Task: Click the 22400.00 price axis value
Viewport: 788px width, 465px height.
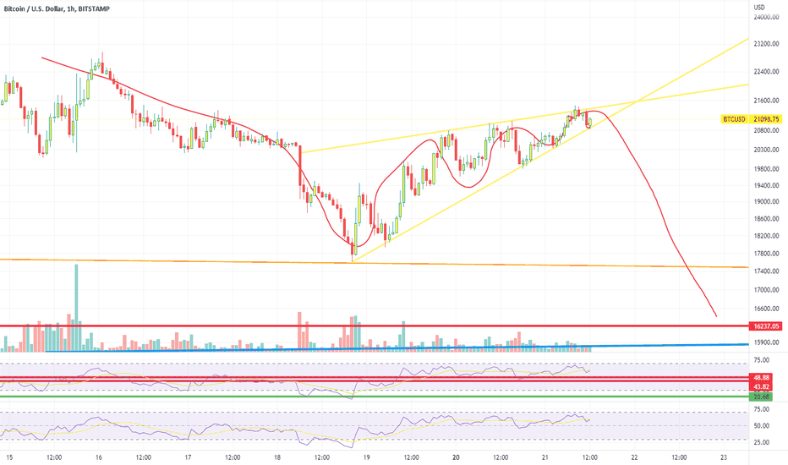Action: (766, 72)
